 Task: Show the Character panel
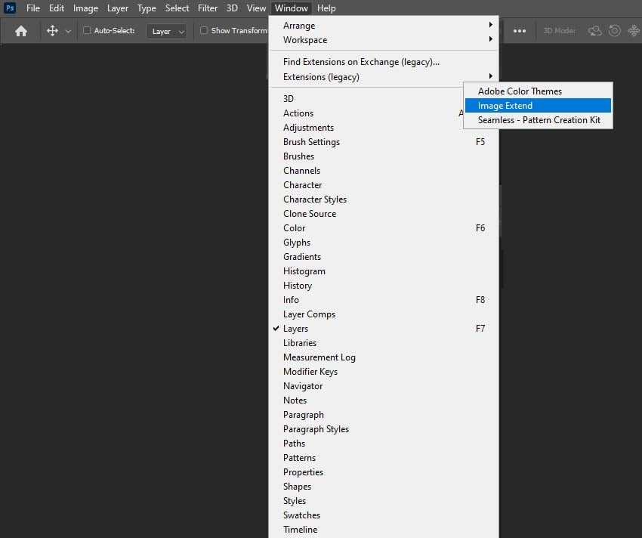(x=384, y=185)
